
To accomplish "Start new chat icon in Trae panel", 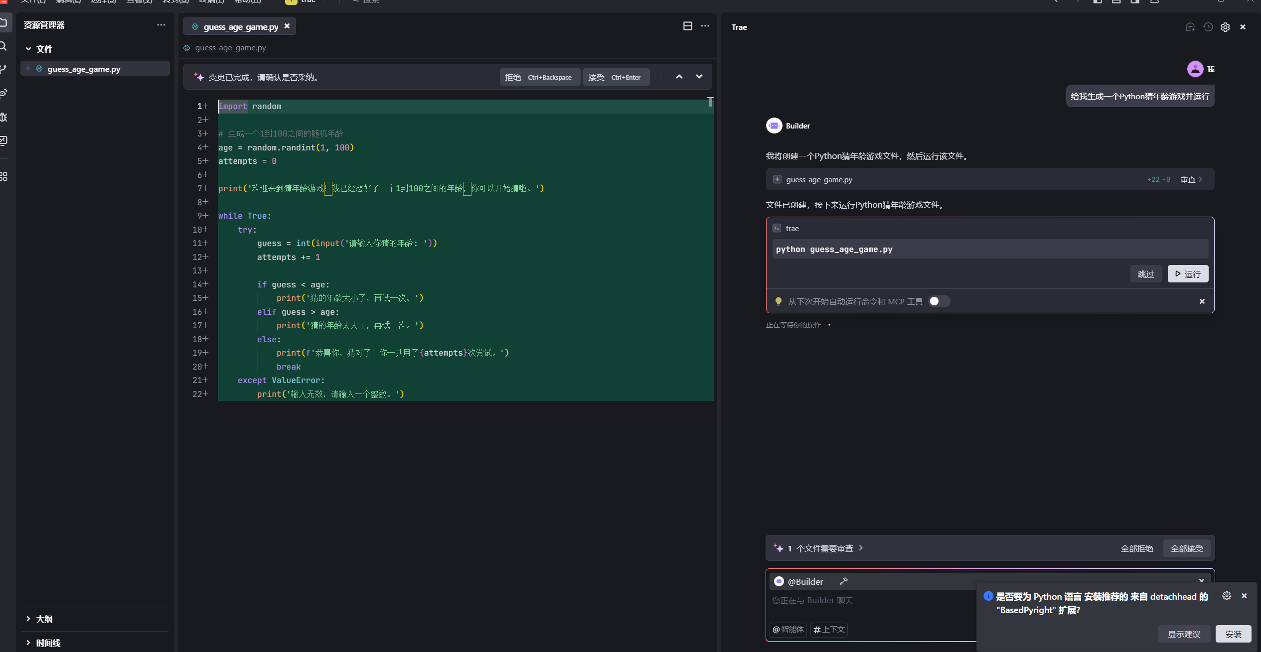I will tap(1190, 27).
